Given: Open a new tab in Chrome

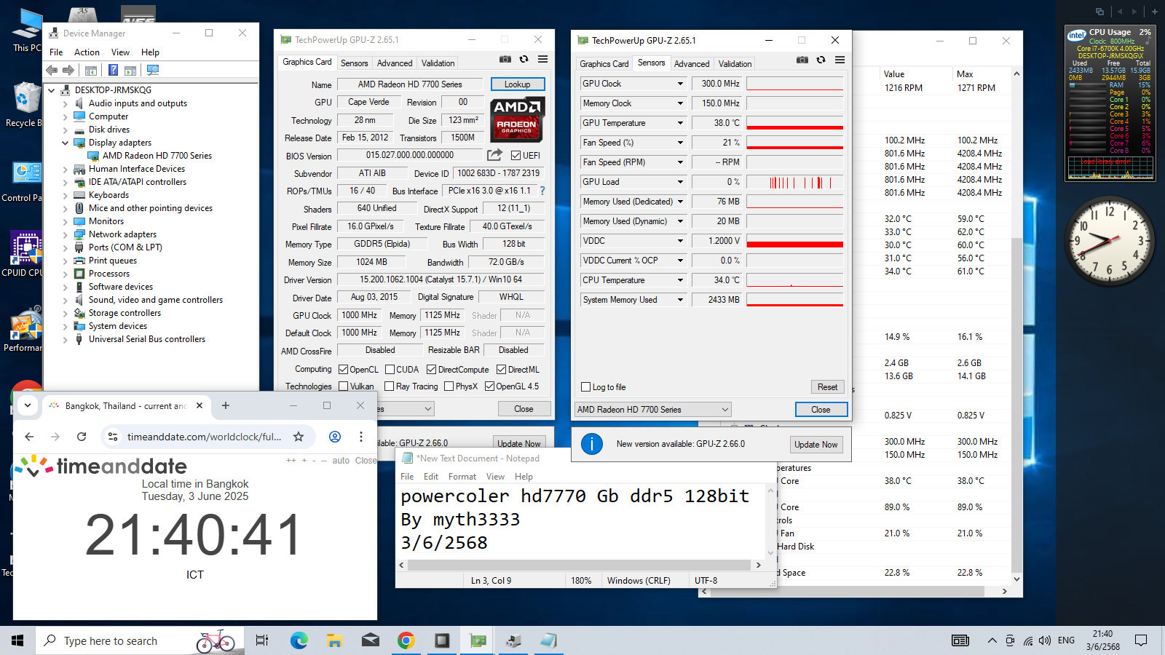Looking at the screenshot, I should tap(226, 405).
